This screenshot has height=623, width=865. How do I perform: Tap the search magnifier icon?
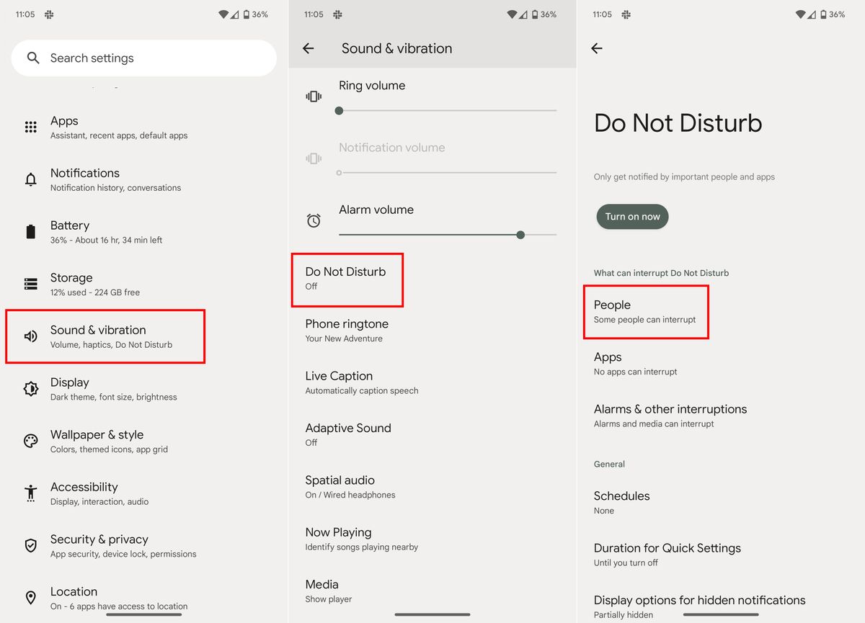tap(32, 58)
